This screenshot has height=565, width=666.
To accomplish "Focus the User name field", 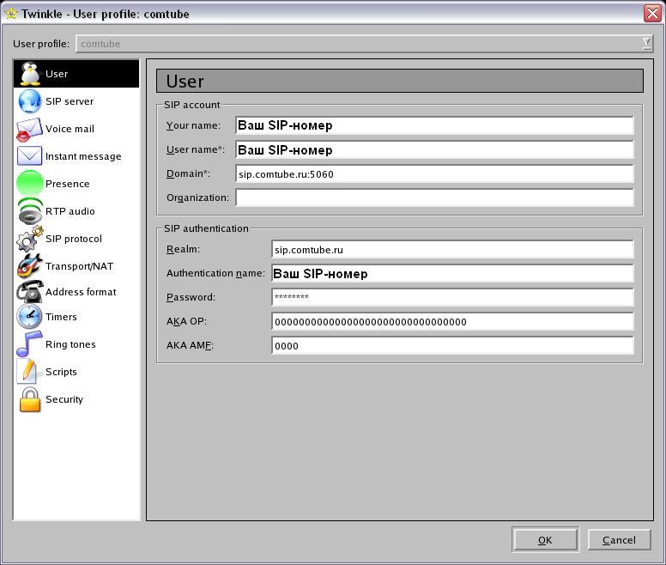I will pos(434,149).
